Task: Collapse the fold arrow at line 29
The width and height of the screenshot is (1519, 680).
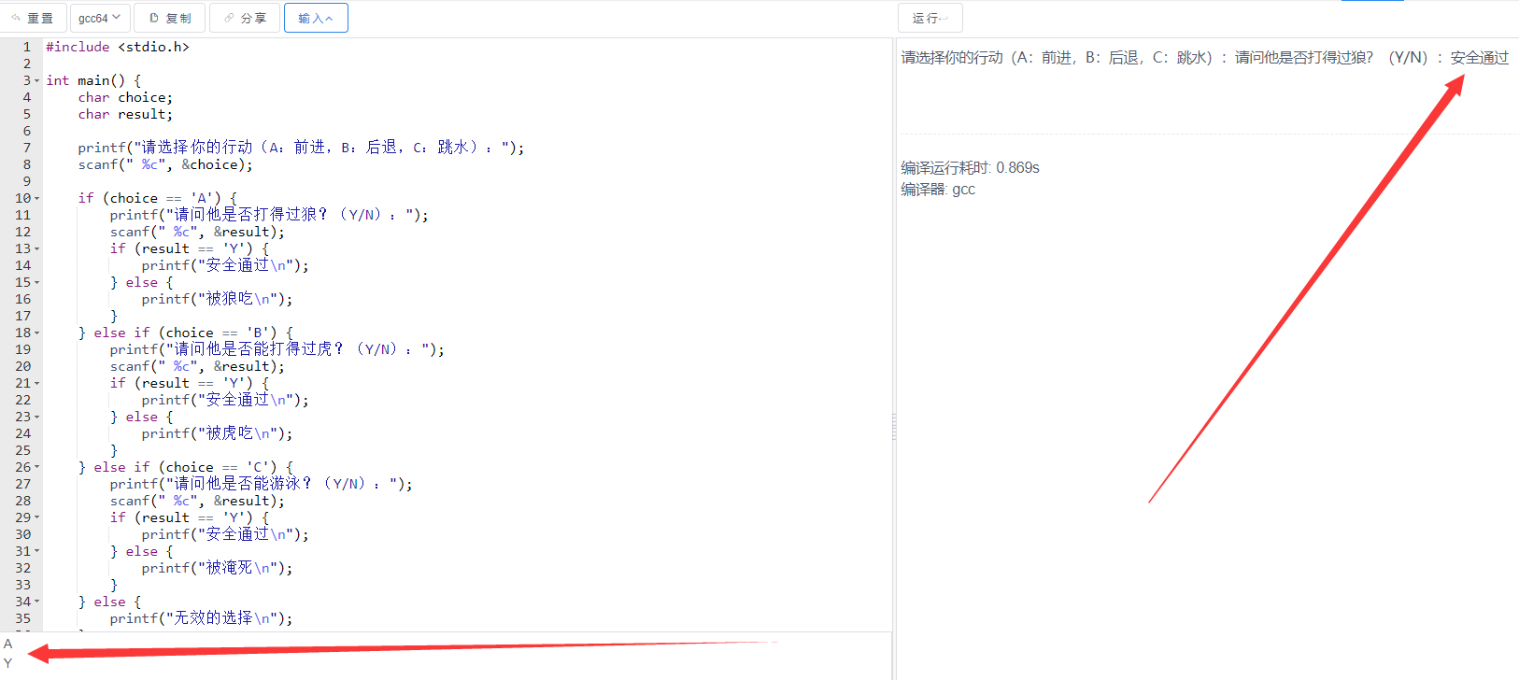Action: (37, 517)
